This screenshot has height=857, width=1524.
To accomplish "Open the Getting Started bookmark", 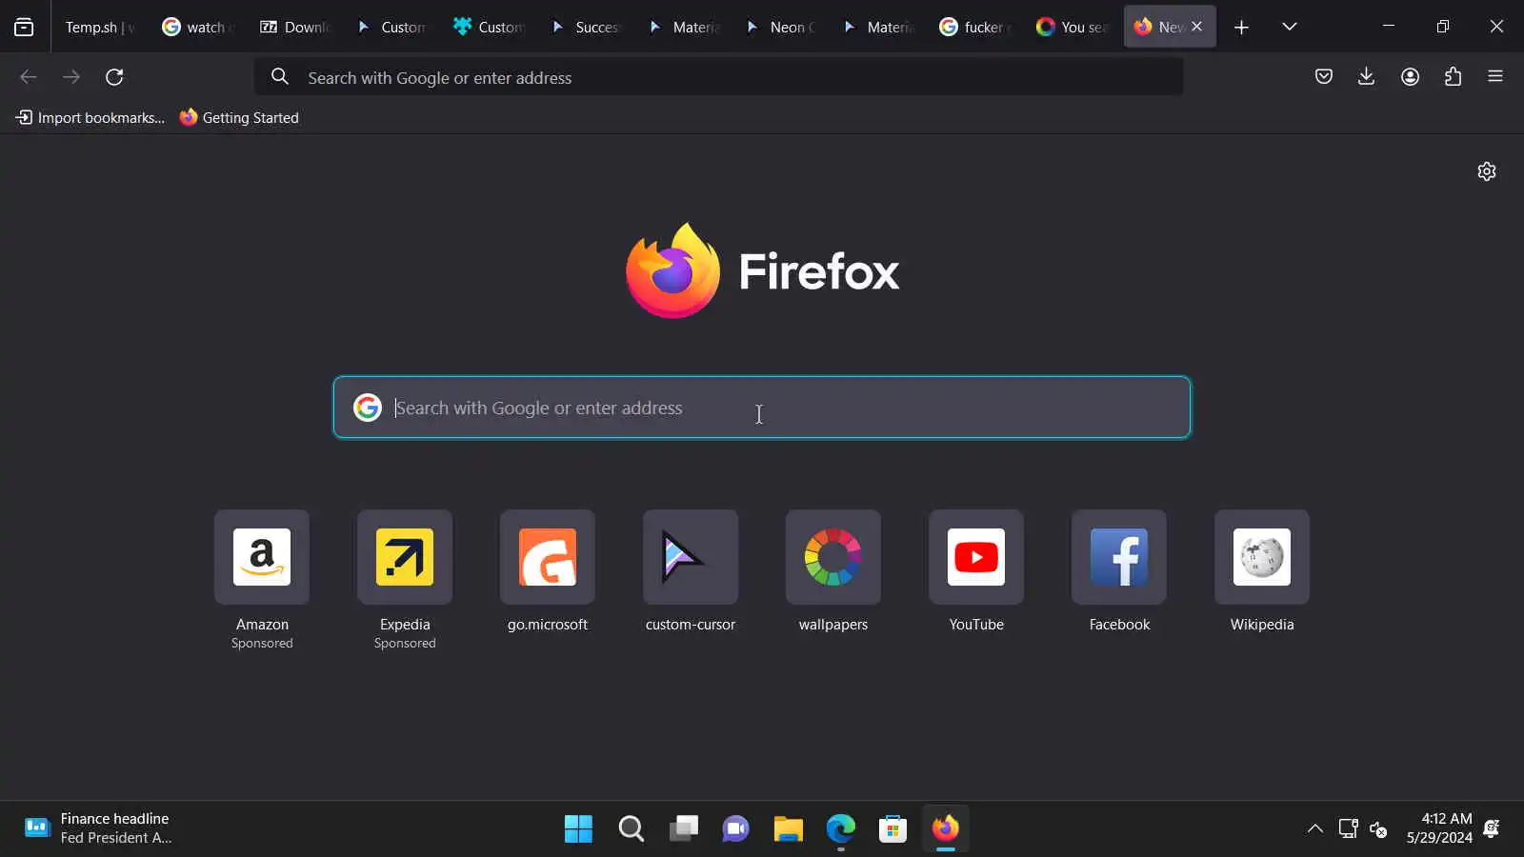I will pyautogui.click(x=239, y=117).
